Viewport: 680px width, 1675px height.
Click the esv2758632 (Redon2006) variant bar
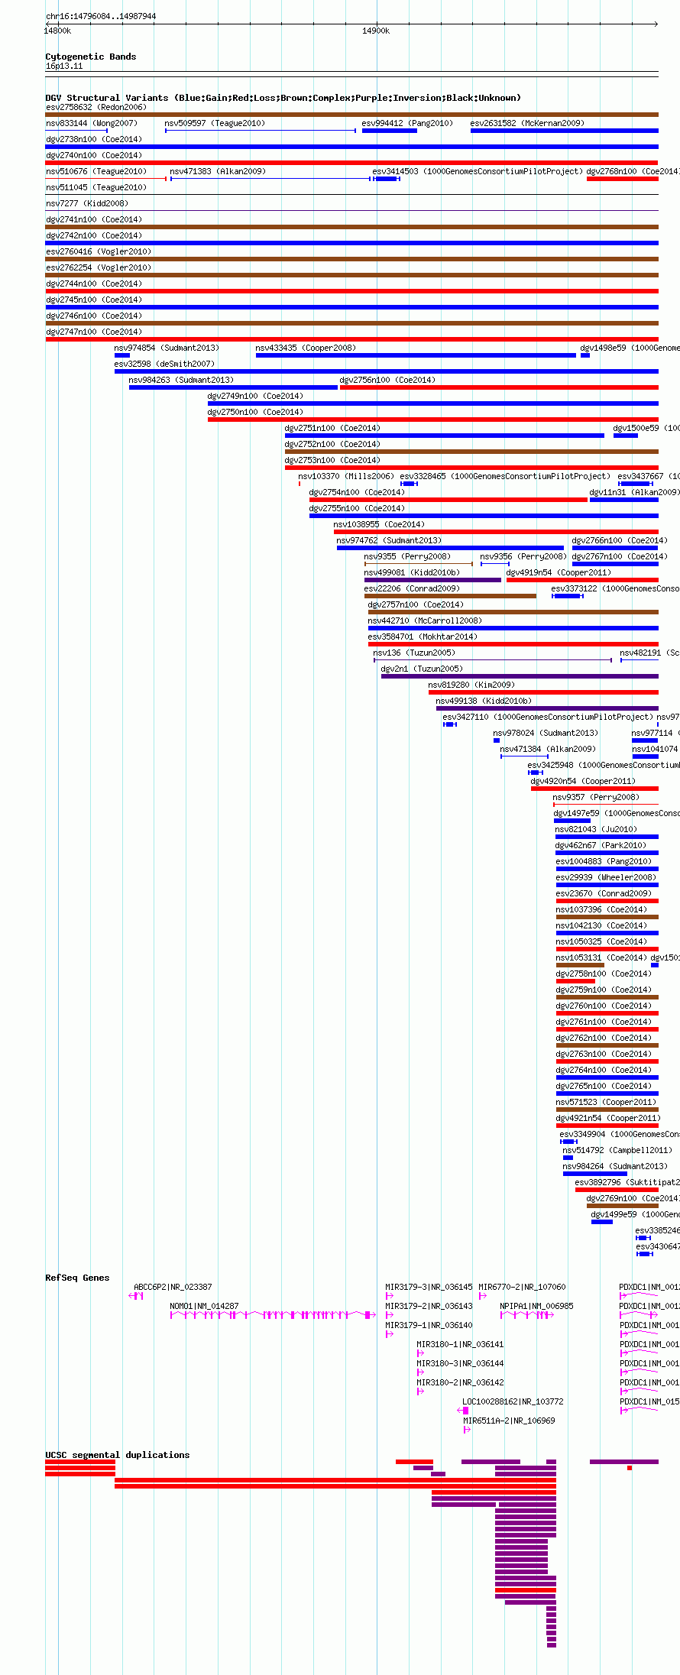(x=351, y=115)
